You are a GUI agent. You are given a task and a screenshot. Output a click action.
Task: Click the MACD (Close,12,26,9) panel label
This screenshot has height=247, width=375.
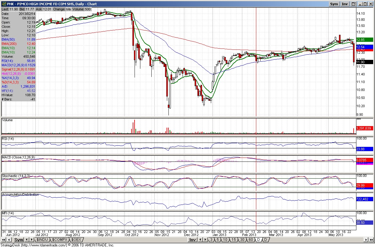click(x=18, y=157)
